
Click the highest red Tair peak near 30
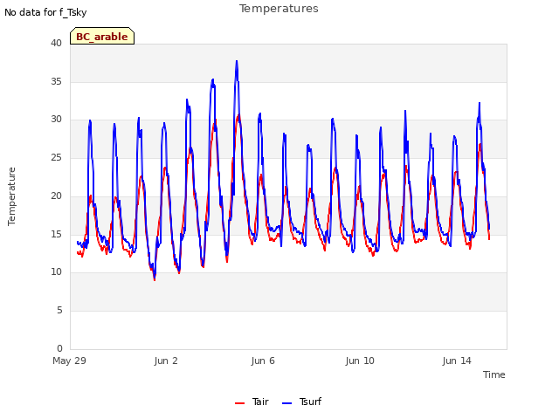(x=238, y=115)
